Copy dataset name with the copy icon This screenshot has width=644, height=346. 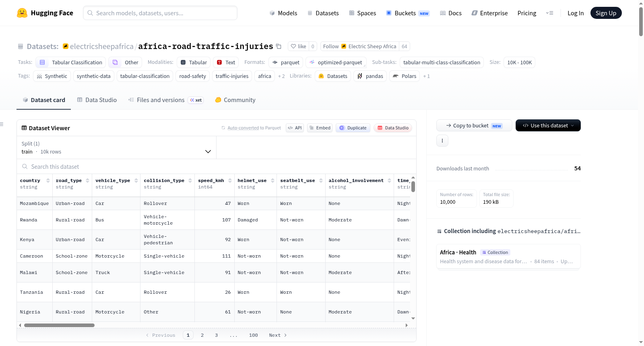[x=279, y=46]
